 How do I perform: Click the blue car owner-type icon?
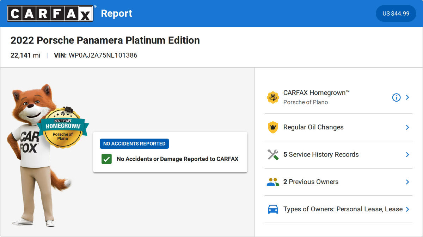click(273, 209)
